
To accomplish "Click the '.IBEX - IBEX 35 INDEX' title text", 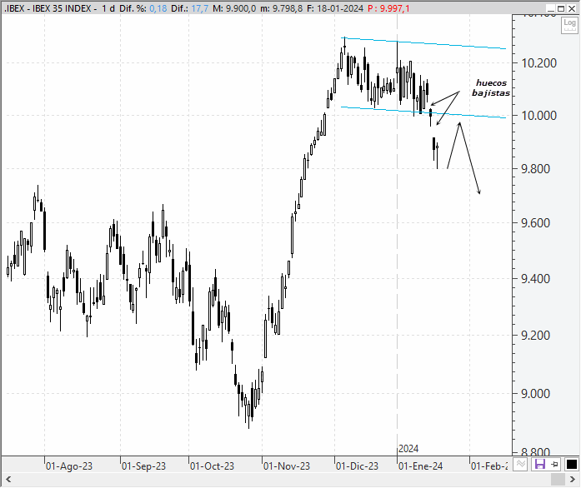I will (x=48, y=8).
